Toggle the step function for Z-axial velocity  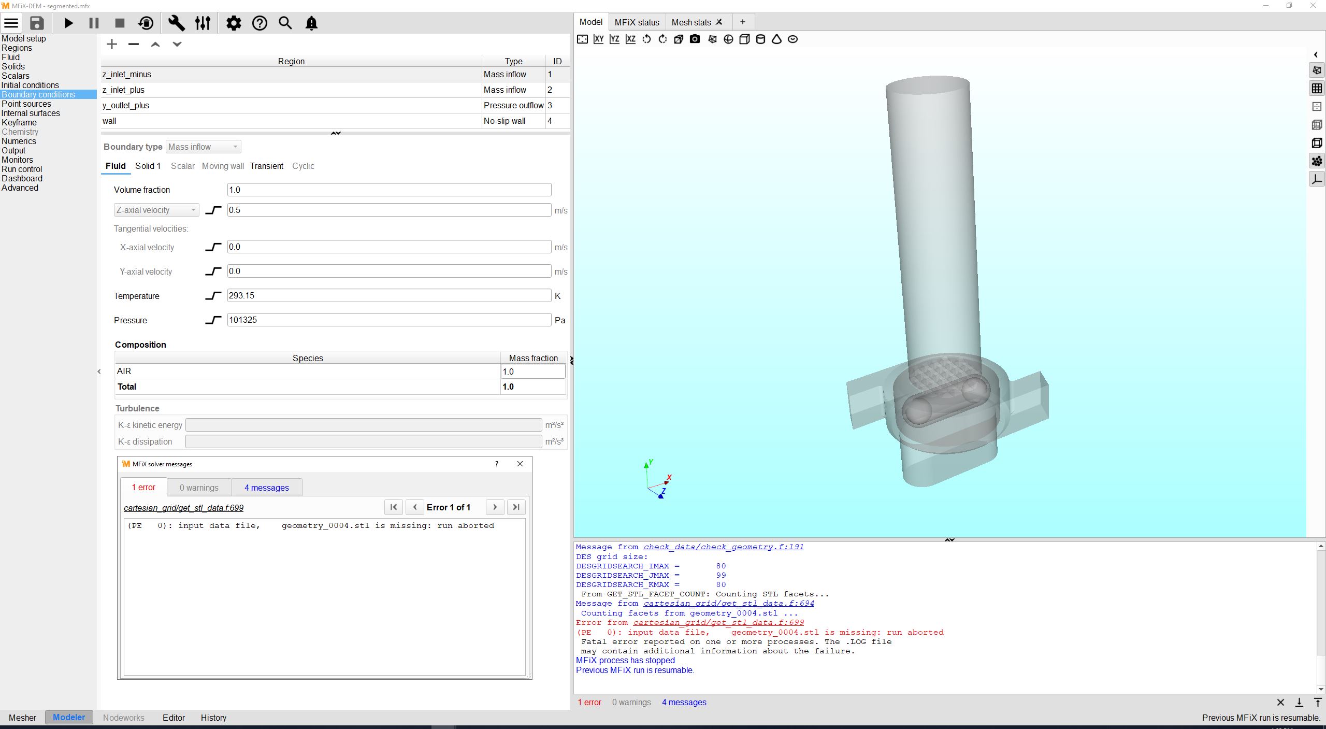click(x=213, y=210)
